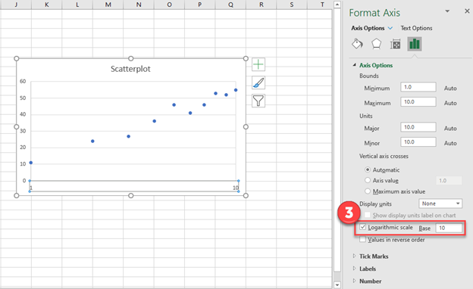Collapse the Axis Options section
This screenshot has height=289, width=473.
355,65
